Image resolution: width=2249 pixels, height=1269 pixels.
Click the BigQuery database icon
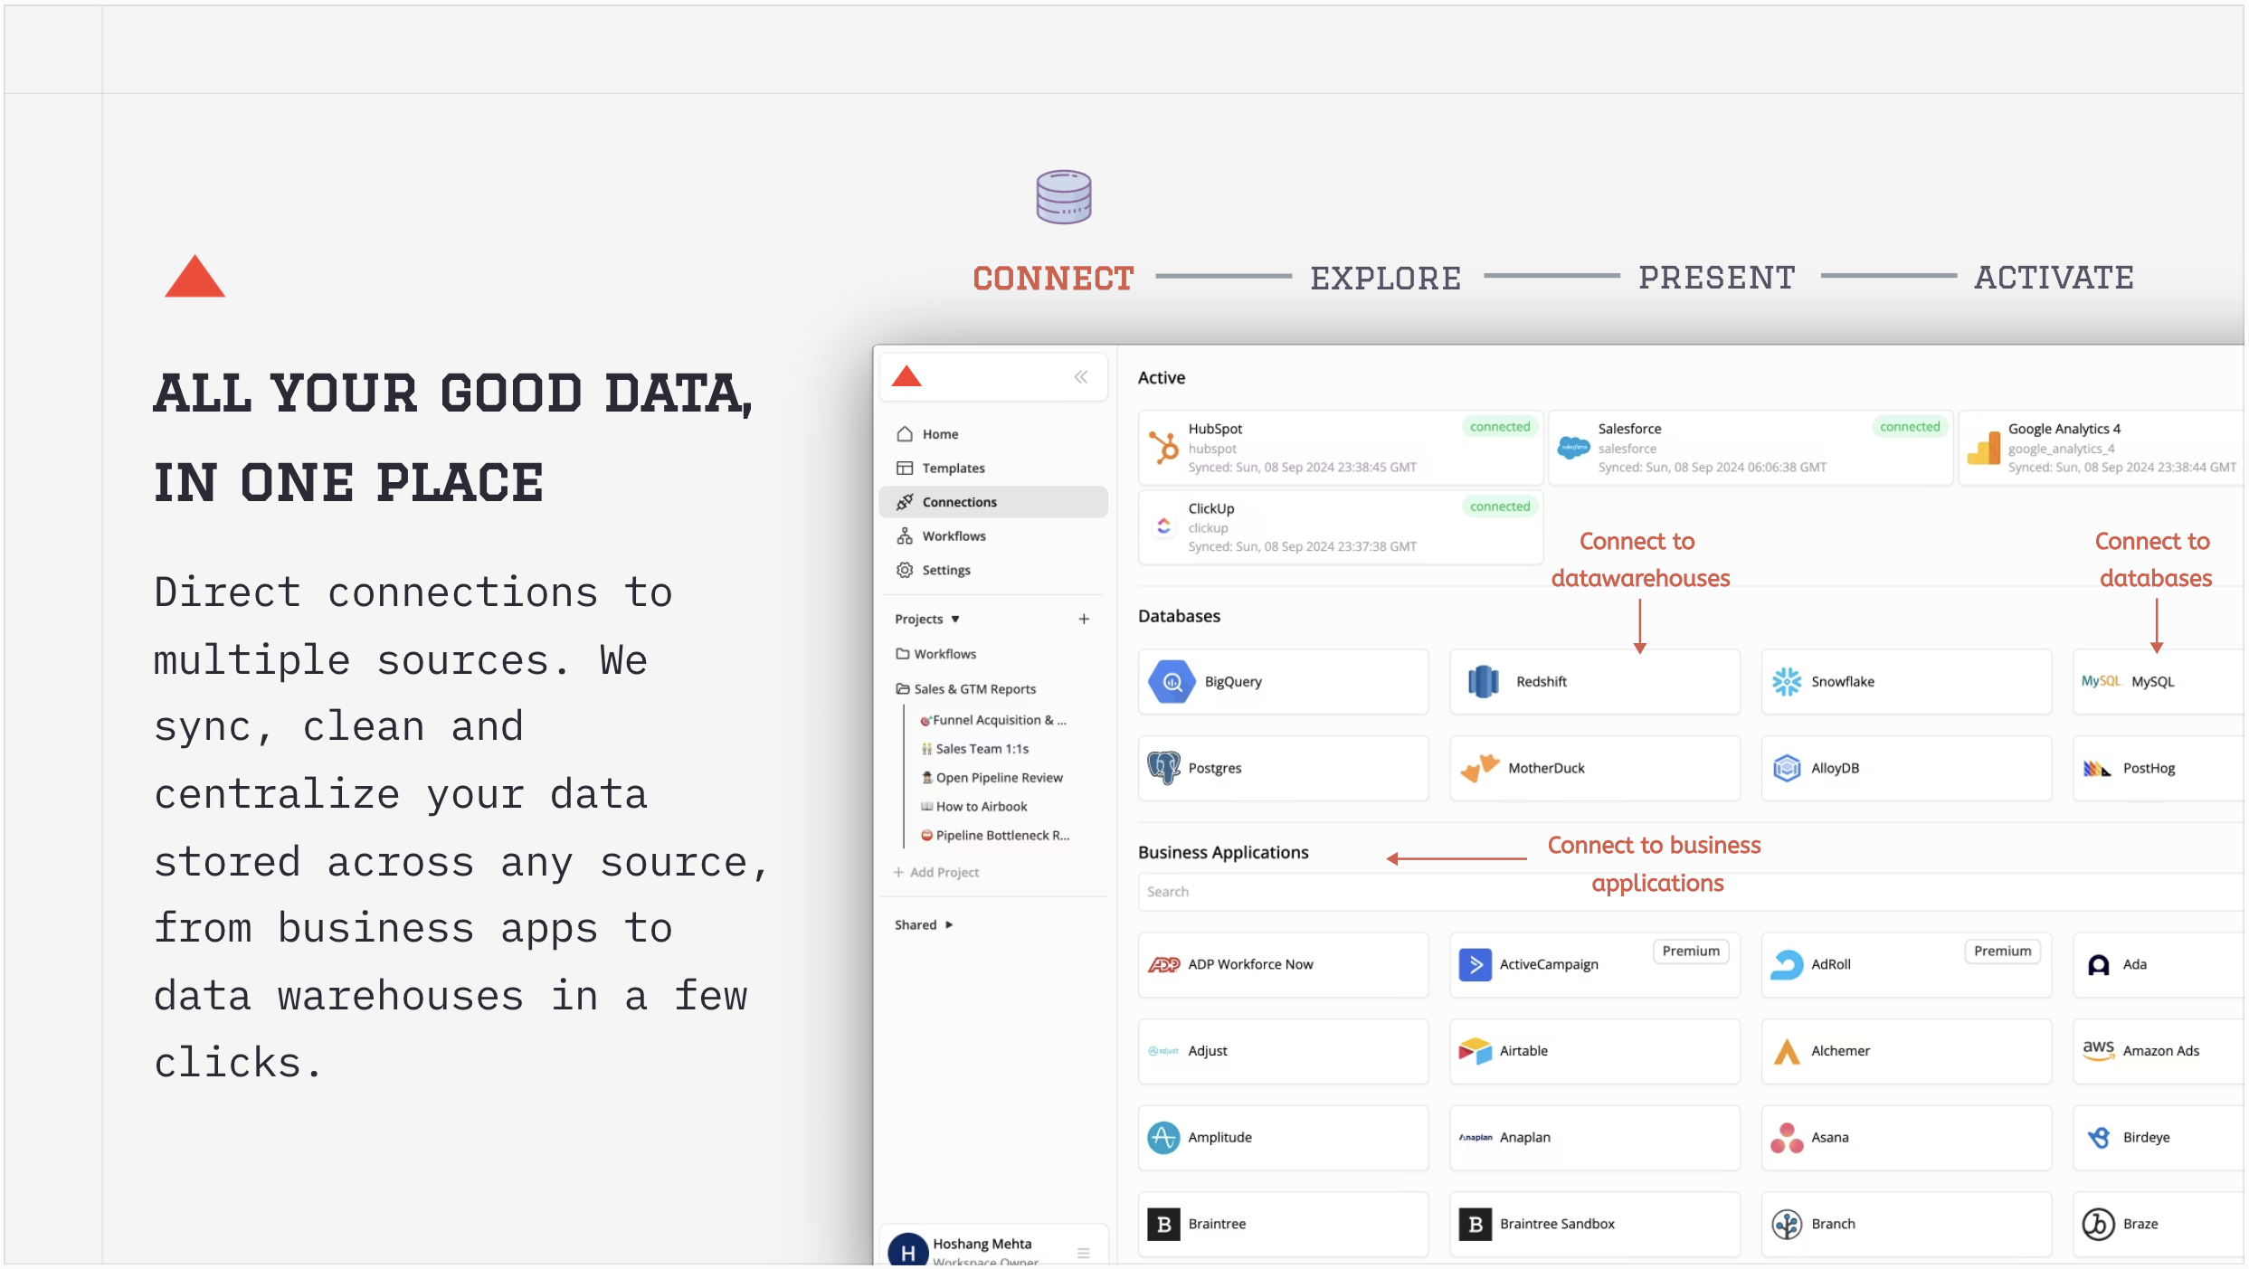[x=1171, y=681]
